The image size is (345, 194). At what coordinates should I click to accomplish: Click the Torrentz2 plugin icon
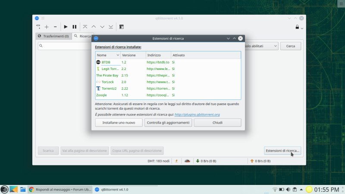(x=98, y=89)
